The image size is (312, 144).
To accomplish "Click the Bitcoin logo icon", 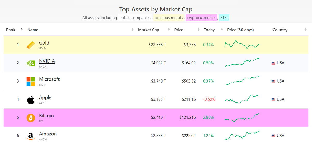I will (x=30, y=118).
